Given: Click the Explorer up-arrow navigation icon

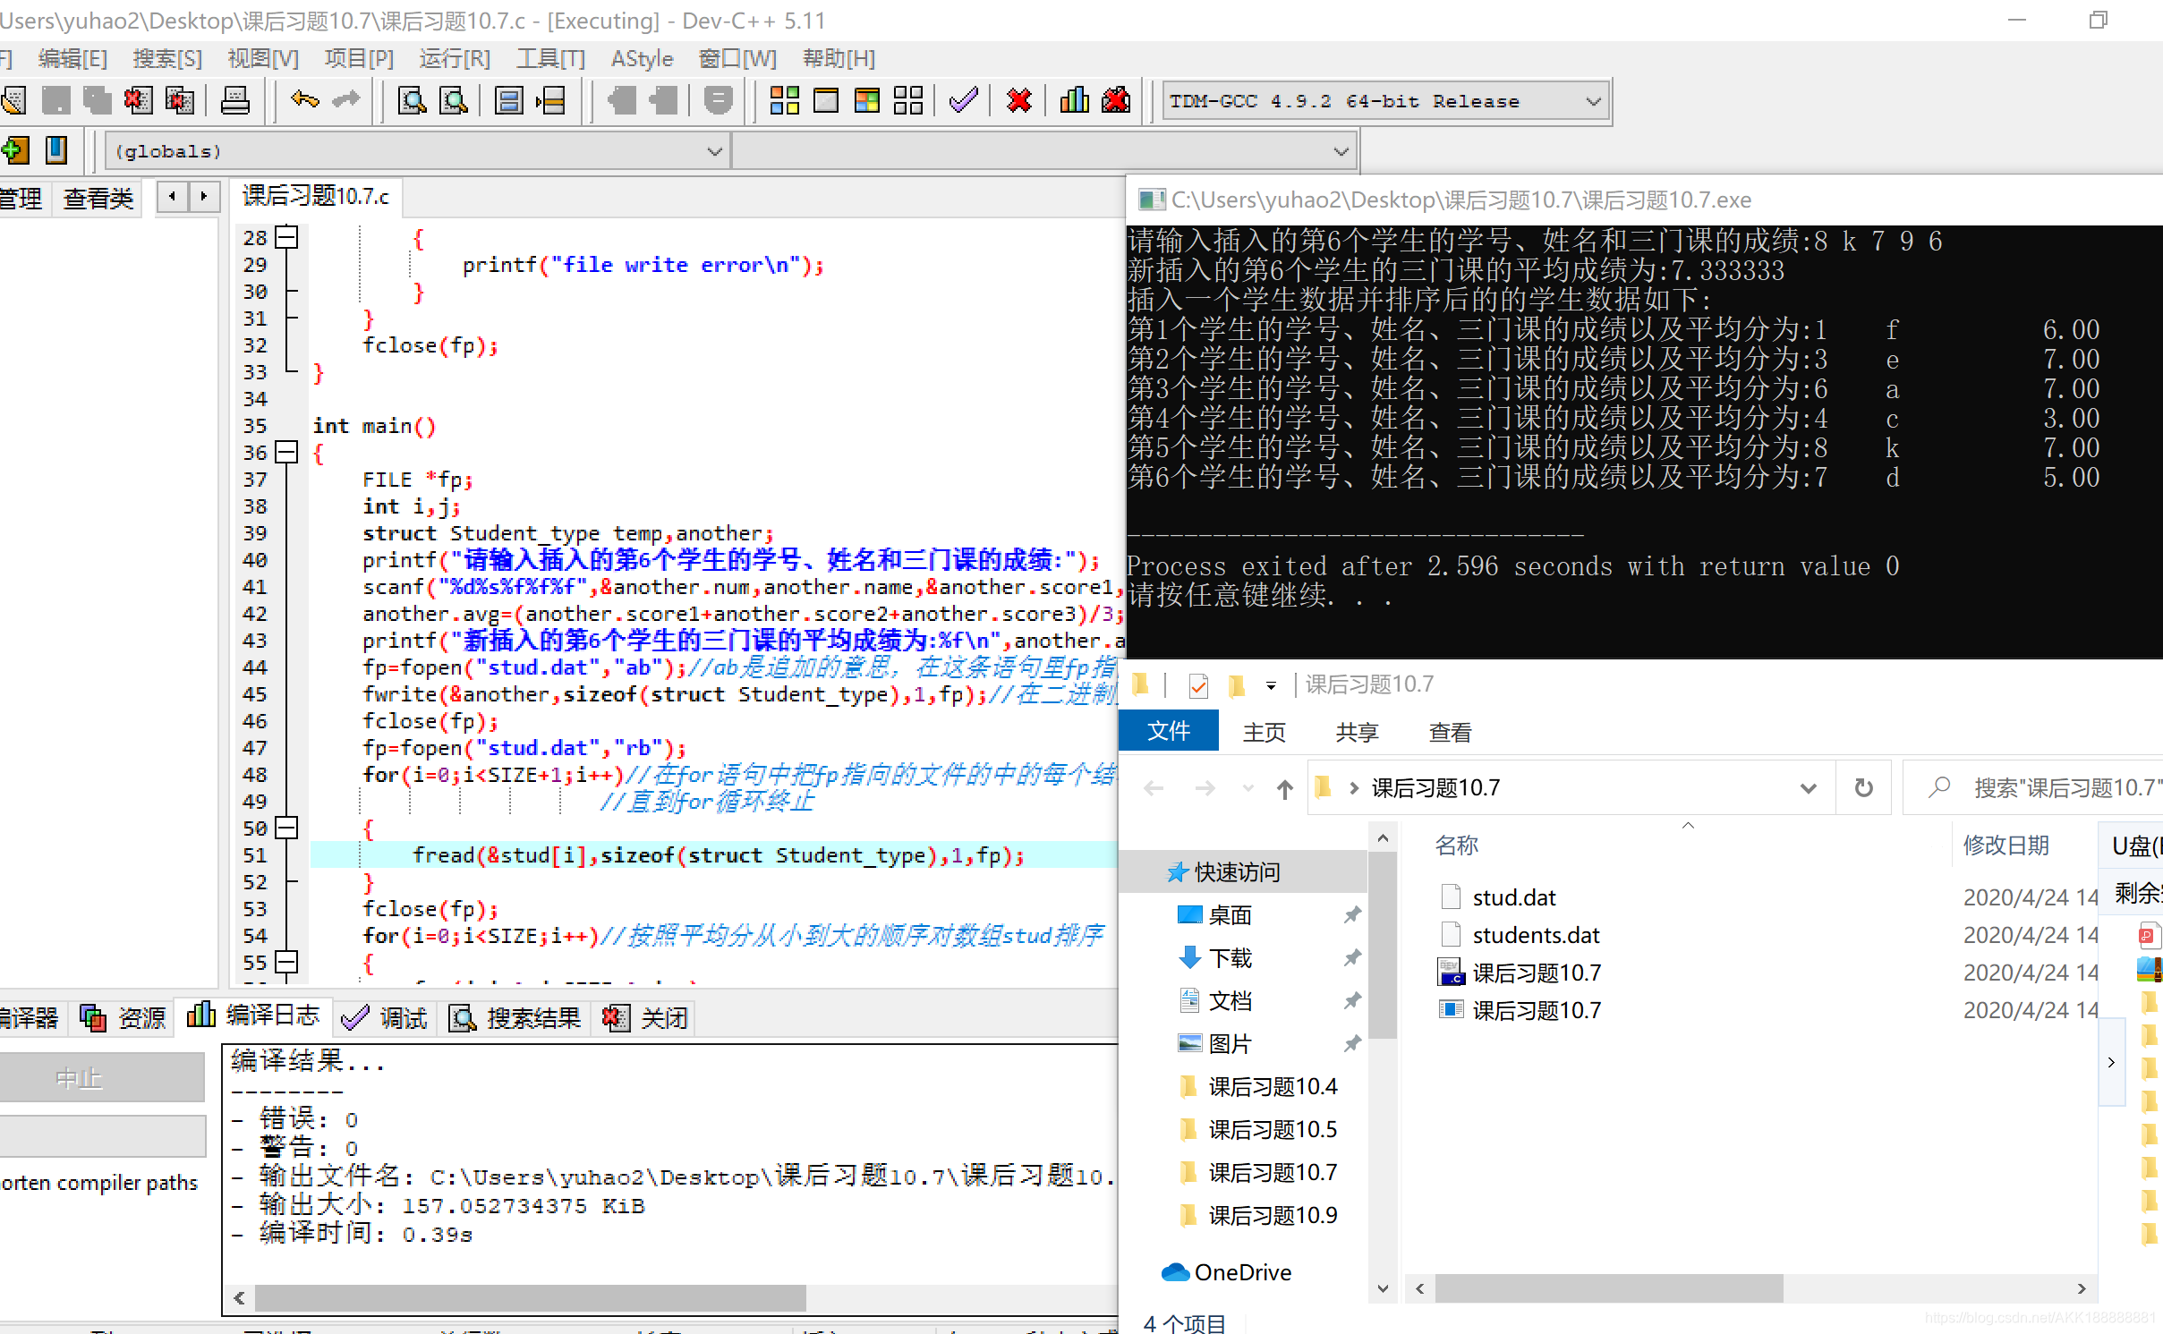Looking at the screenshot, I should [x=1285, y=789].
